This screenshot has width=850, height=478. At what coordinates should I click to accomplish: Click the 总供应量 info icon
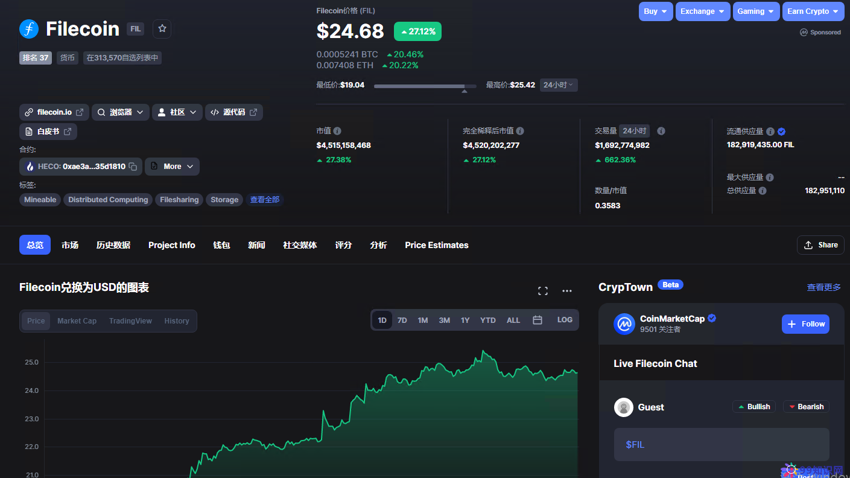click(763, 191)
